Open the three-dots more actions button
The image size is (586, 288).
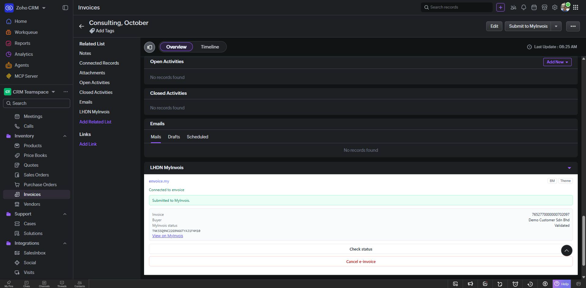pos(573,26)
